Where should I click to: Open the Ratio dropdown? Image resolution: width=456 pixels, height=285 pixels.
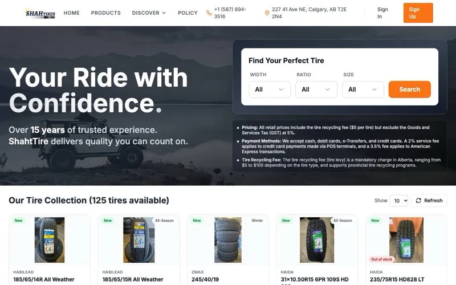click(316, 89)
